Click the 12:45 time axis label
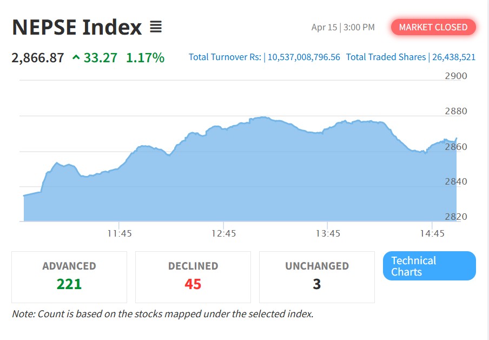Image resolution: width=489 pixels, height=340 pixels. pyautogui.click(x=224, y=233)
